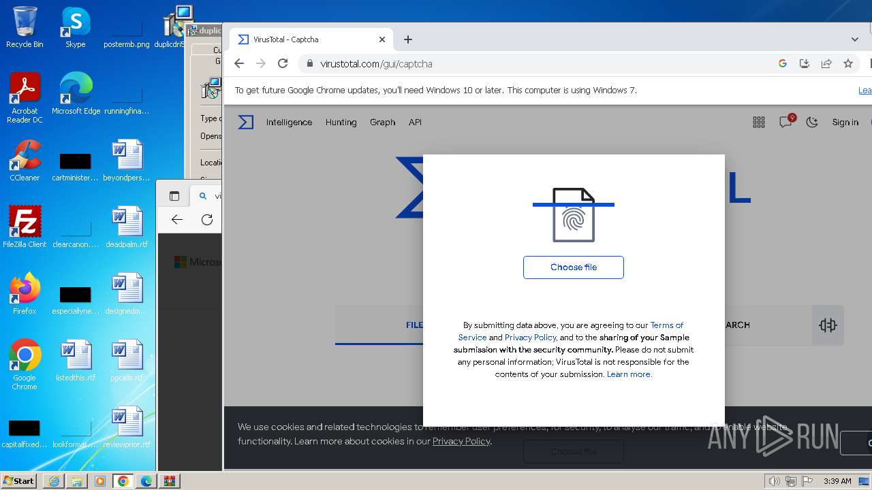872x490 pixels.
Task: Click the 3:39 AM taskbar clock
Action: 837,481
